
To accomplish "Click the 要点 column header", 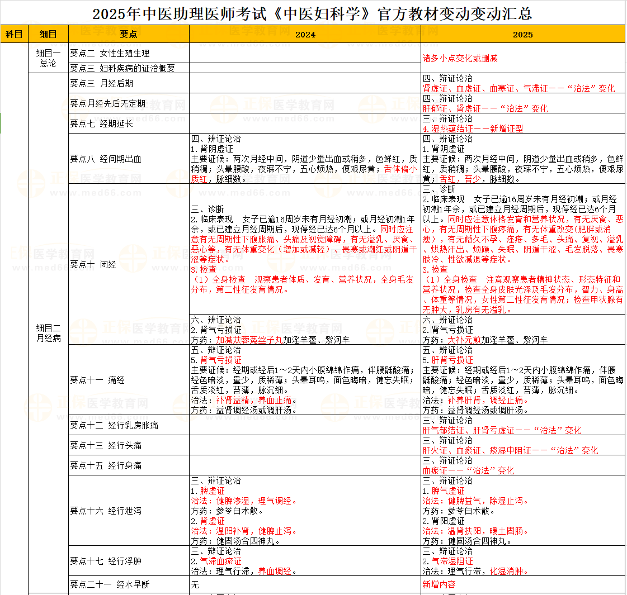I will pyautogui.click(x=129, y=34).
